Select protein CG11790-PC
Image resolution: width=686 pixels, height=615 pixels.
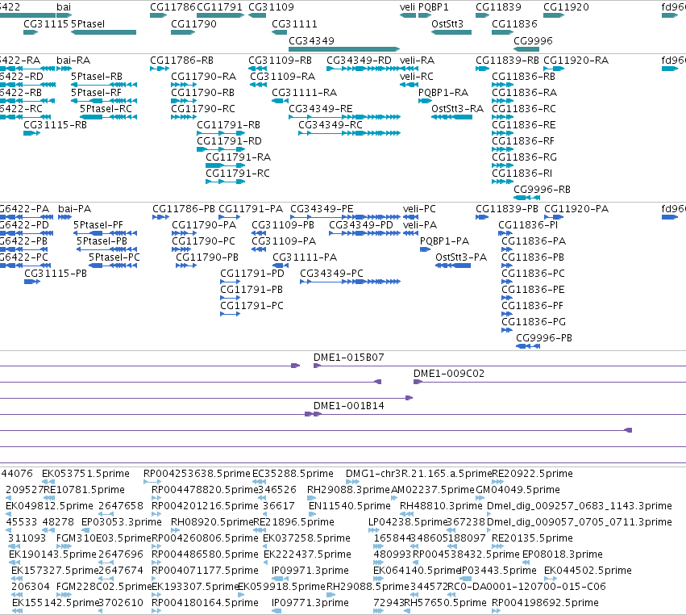(203, 241)
